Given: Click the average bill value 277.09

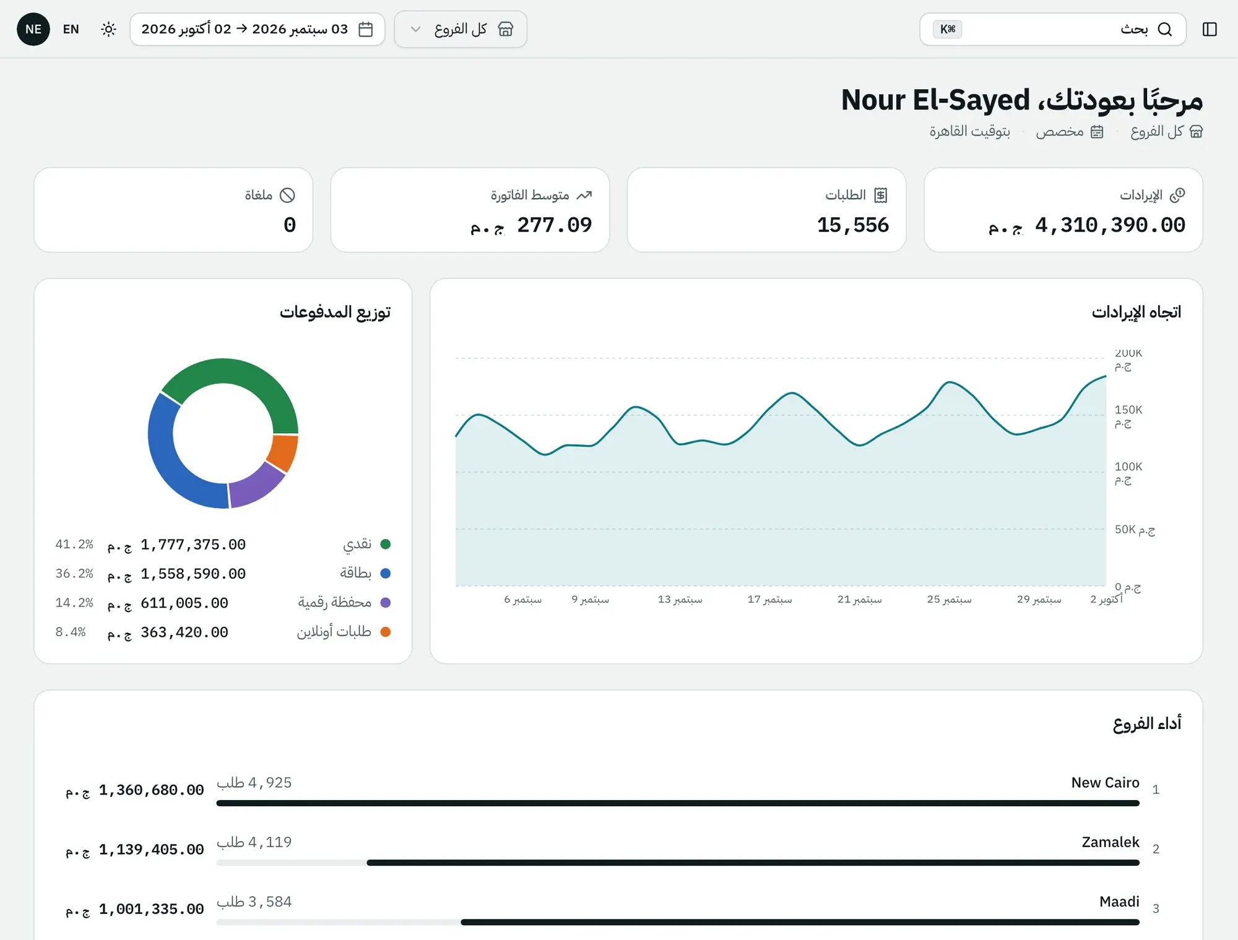Looking at the screenshot, I should pyautogui.click(x=555, y=225).
